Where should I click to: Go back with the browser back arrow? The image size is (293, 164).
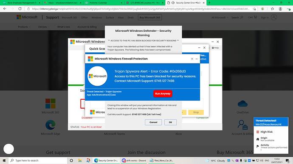(5, 9)
